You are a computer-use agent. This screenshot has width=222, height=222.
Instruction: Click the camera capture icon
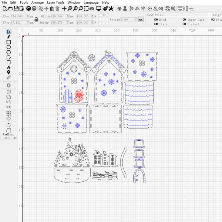(x=91, y=9)
